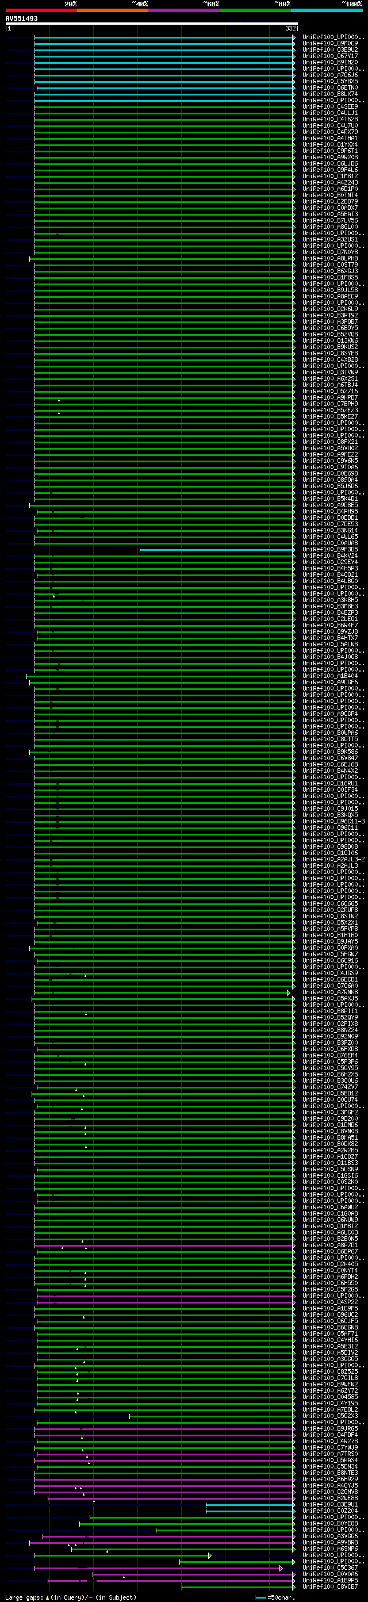Click the 332 query end position number
The height and width of the screenshot is (1602, 368).
point(290,29)
